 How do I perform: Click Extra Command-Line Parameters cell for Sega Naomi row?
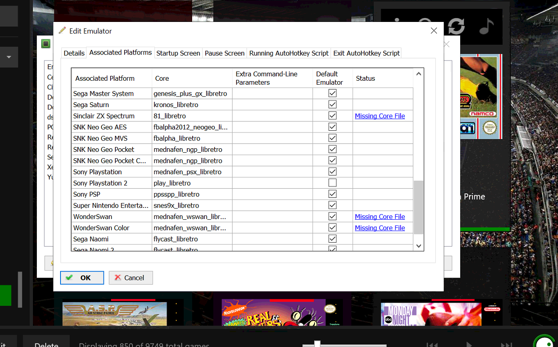[272, 239]
